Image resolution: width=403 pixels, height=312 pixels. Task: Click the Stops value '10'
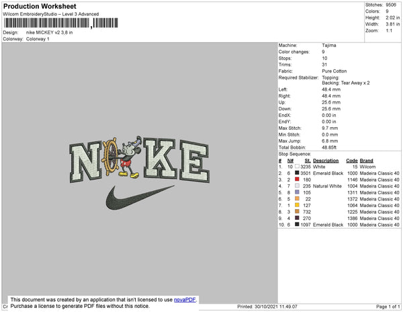(324, 58)
